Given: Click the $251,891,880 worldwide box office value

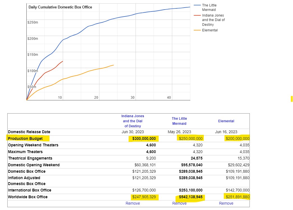Looking at the screenshot, I should (x=237, y=197).
